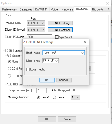Close the Options window
The image size is (112, 124).
pos(107,3)
